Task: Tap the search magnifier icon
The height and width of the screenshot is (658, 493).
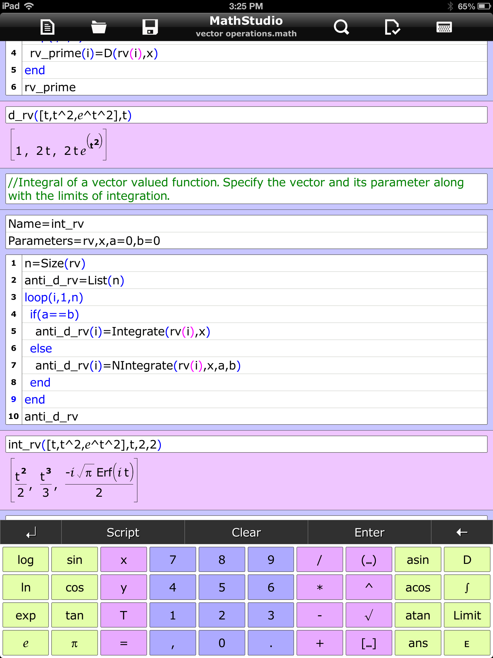Action: click(x=341, y=27)
